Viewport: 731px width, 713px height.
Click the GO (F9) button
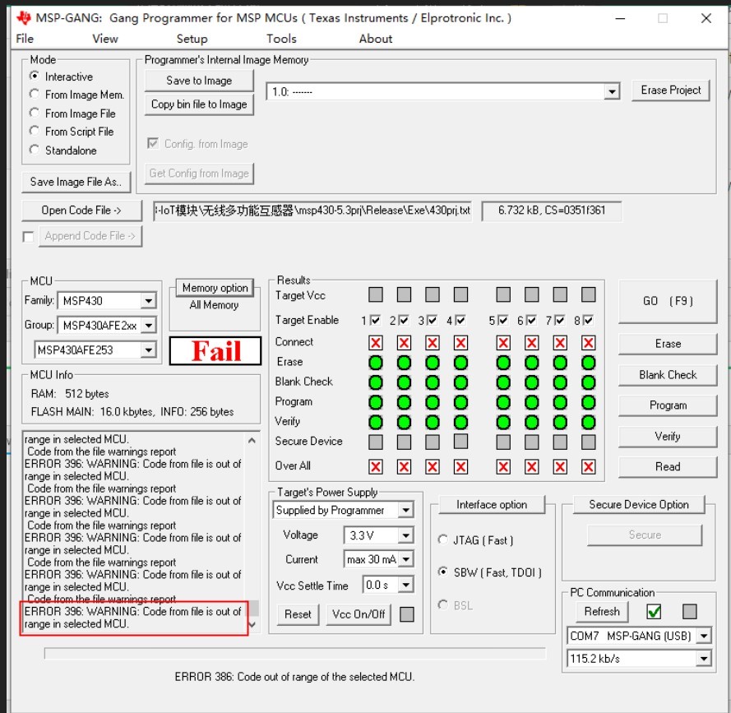[668, 301]
